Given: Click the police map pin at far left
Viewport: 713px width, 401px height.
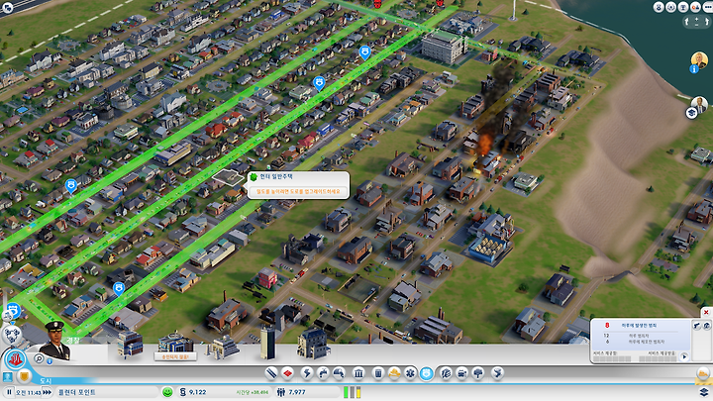Looking at the screenshot, I should [70, 186].
